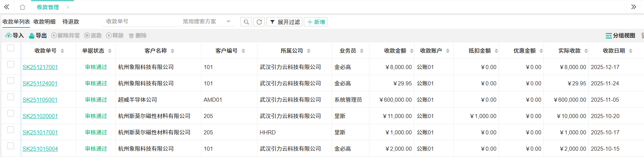Collapse sidebar with double-left arrow icon
Screen dimensions: 644x157
point(7,7)
